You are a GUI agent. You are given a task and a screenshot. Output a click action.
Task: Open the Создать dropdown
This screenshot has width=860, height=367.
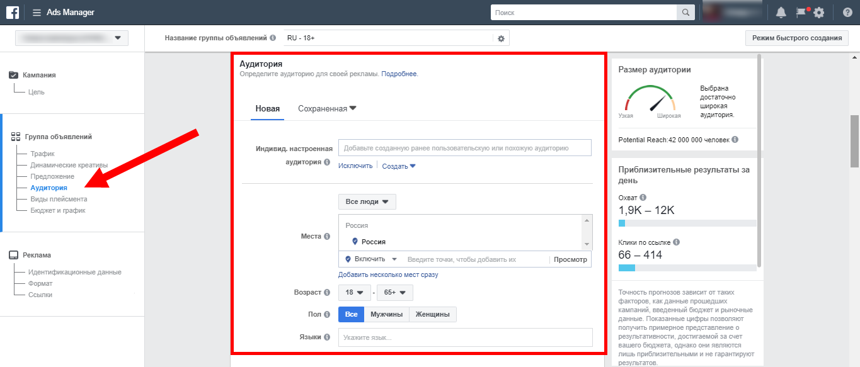coord(399,166)
